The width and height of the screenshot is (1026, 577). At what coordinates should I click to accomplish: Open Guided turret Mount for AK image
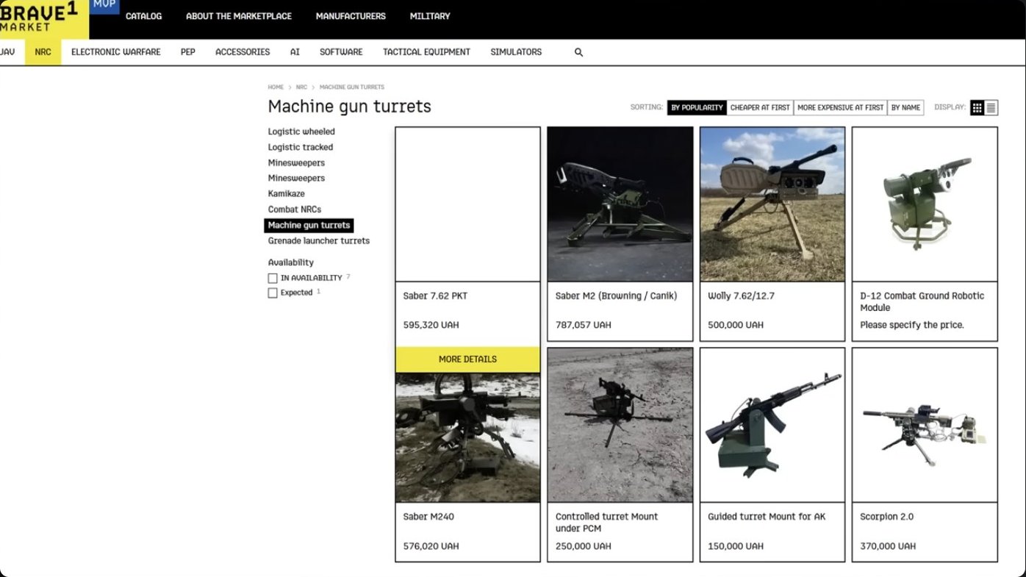coord(772,425)
